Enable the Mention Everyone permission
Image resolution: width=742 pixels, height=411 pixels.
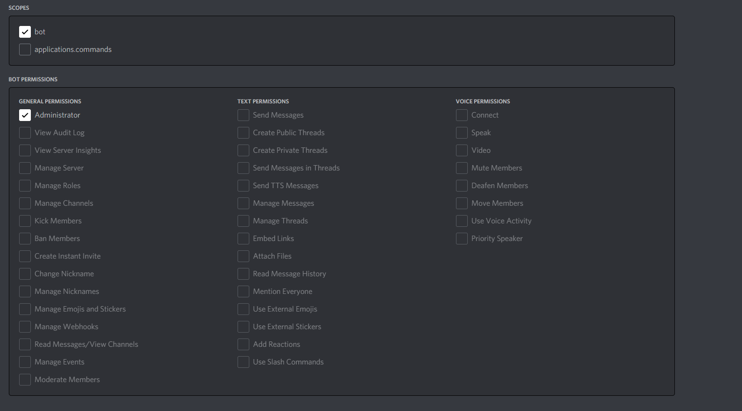[x=243, y=291]
